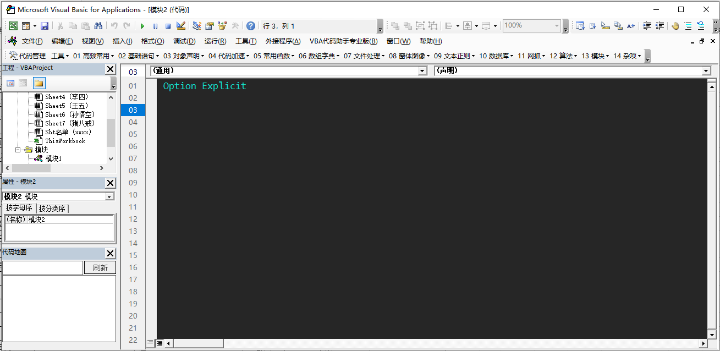Open the 文件(F) menu

(32, 41)
